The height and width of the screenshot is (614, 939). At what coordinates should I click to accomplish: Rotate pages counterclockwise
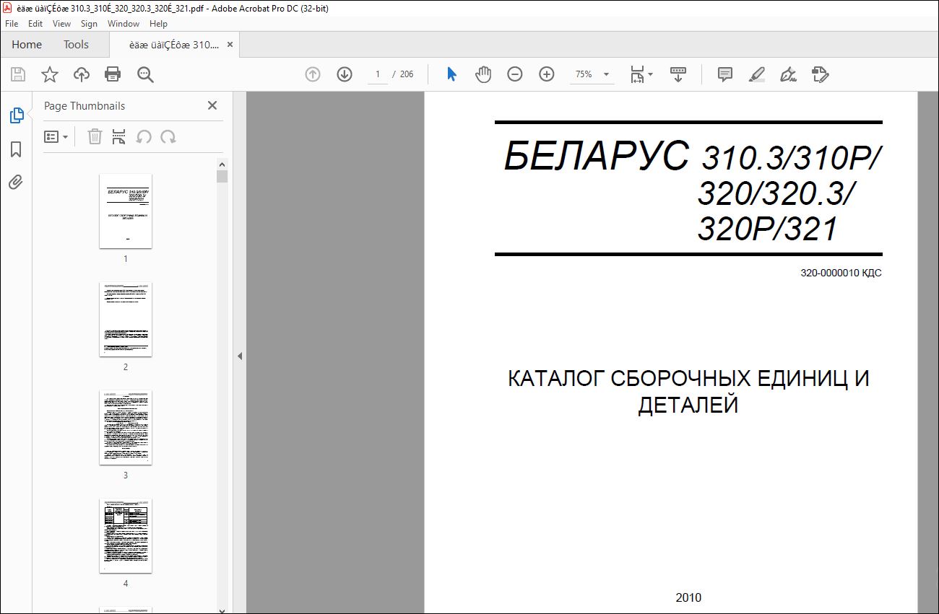pyautogui.click(x=144, y=136)
